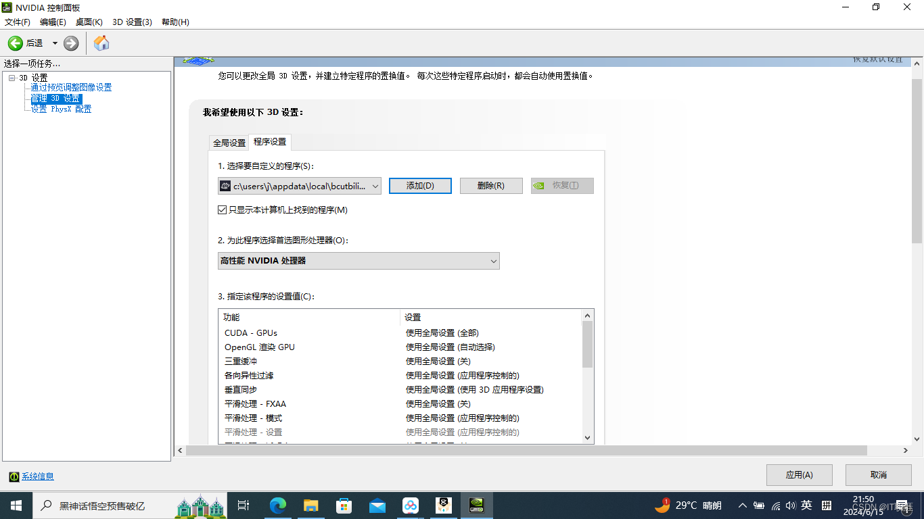Open the 系统信息 link
The width and height of the screenshot is (924, 519).
point(38,476)
